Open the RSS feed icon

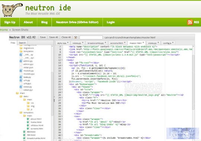[190, 22]
